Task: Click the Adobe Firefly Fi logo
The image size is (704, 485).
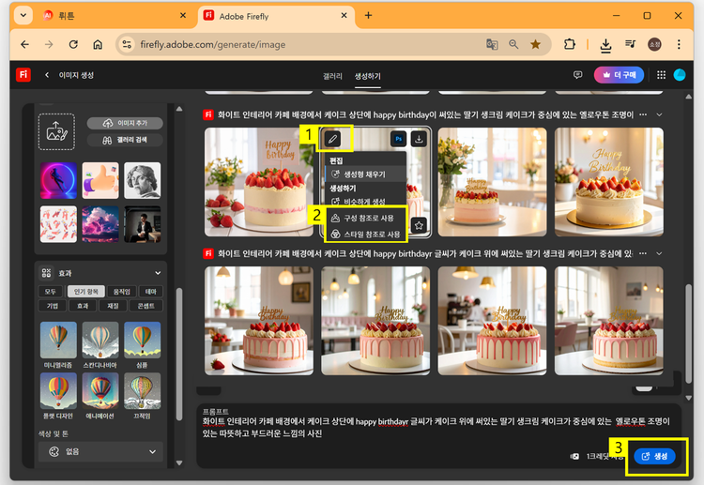Action: click(x=23, y=74)
